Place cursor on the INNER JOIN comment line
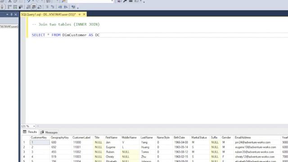Screen dimensions: 288x162 point(66,24)
